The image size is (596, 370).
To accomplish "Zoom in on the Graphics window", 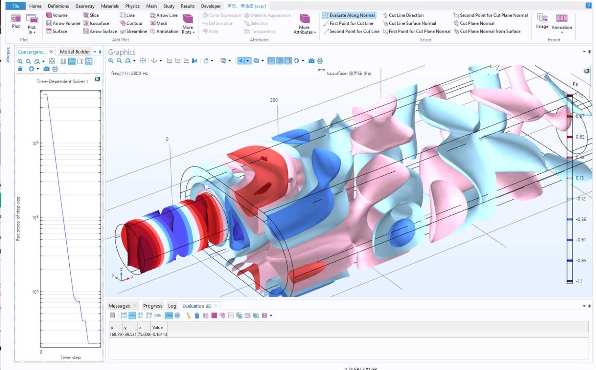I will tap(111, 61).
